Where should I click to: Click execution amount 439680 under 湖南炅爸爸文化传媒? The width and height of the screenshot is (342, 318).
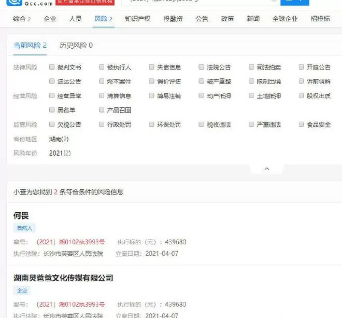pyautogui.click(x=176, y=305)
